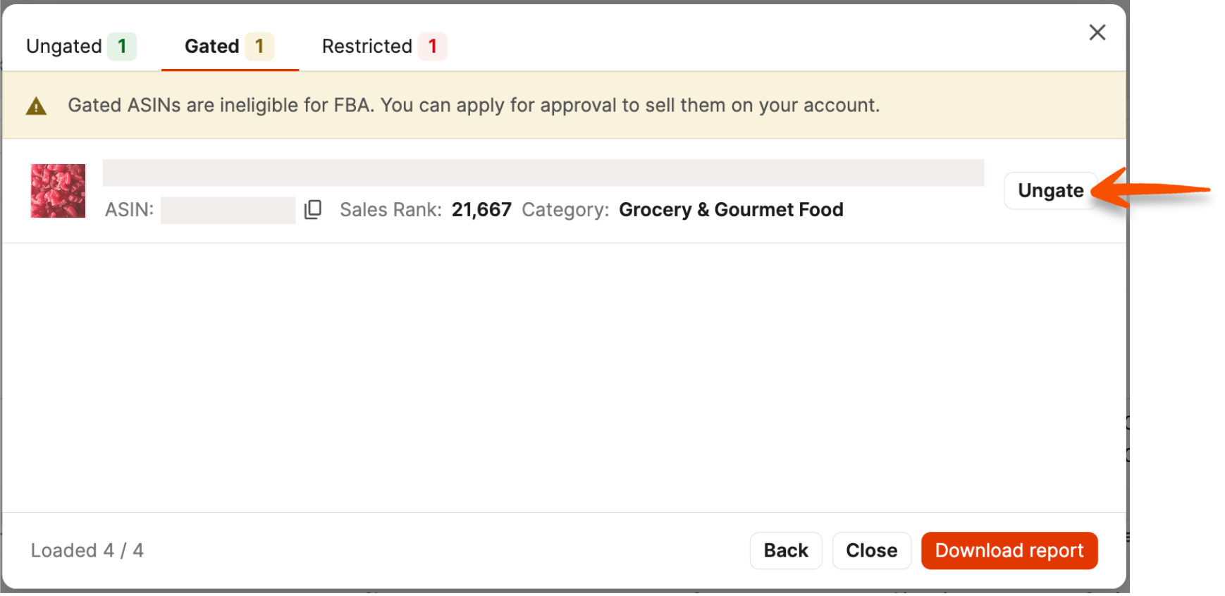1225x596 pixels.
Task: Open the Restricted tab
Action: click(384, 46)
